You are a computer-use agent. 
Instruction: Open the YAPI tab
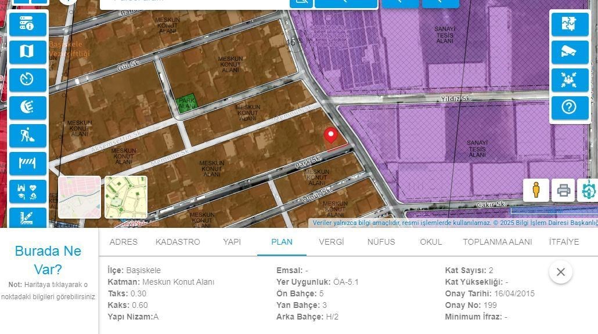(x=232, y=242)
